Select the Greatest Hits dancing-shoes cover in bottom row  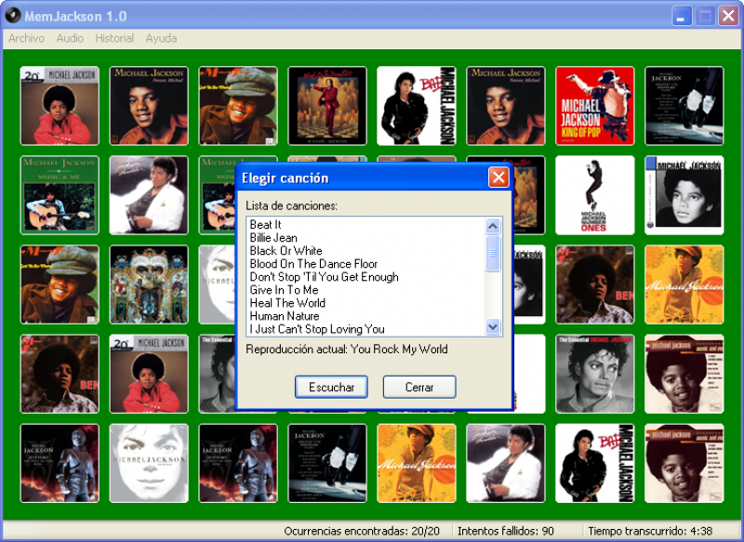point(327,463)
